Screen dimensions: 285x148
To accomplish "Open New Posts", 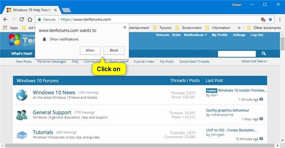I will 24,61.
